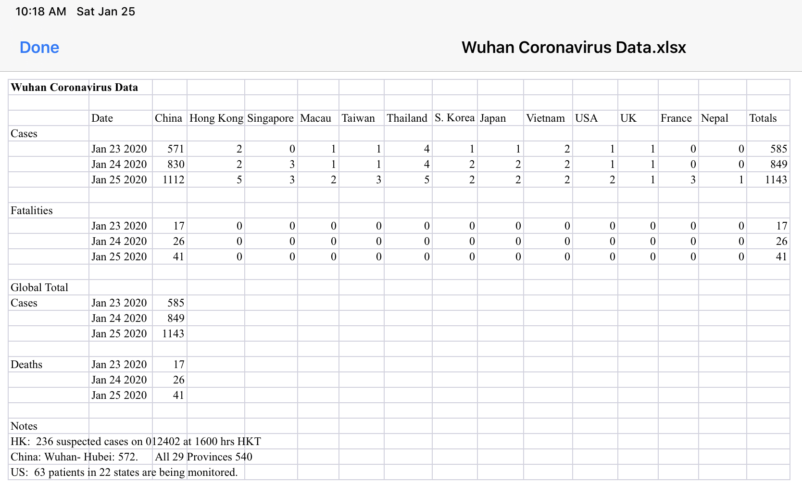Select the Vietnam column header cell
The height and width of the screenshot is (485, 802).
[545, 118]
